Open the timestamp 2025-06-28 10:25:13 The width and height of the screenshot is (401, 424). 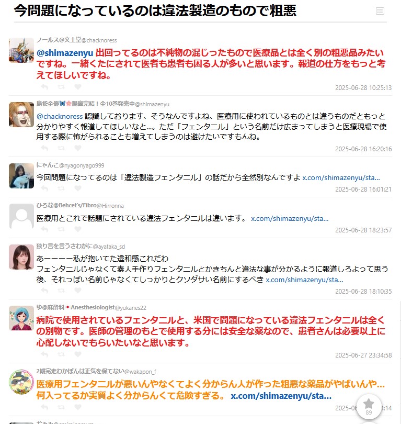point(363,88)
